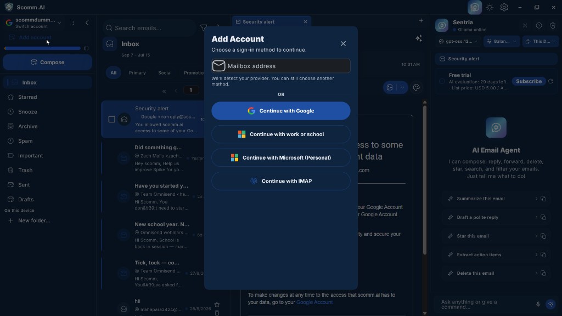Click the Sentria microphone icon
Screen dimensions: 562x316
click(x=538, y=304)
